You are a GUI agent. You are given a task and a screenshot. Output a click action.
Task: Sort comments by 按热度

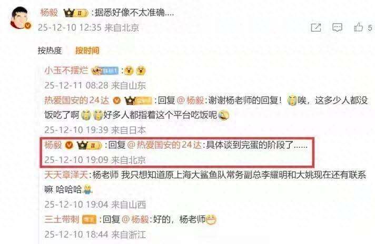[x=50, y=50]
